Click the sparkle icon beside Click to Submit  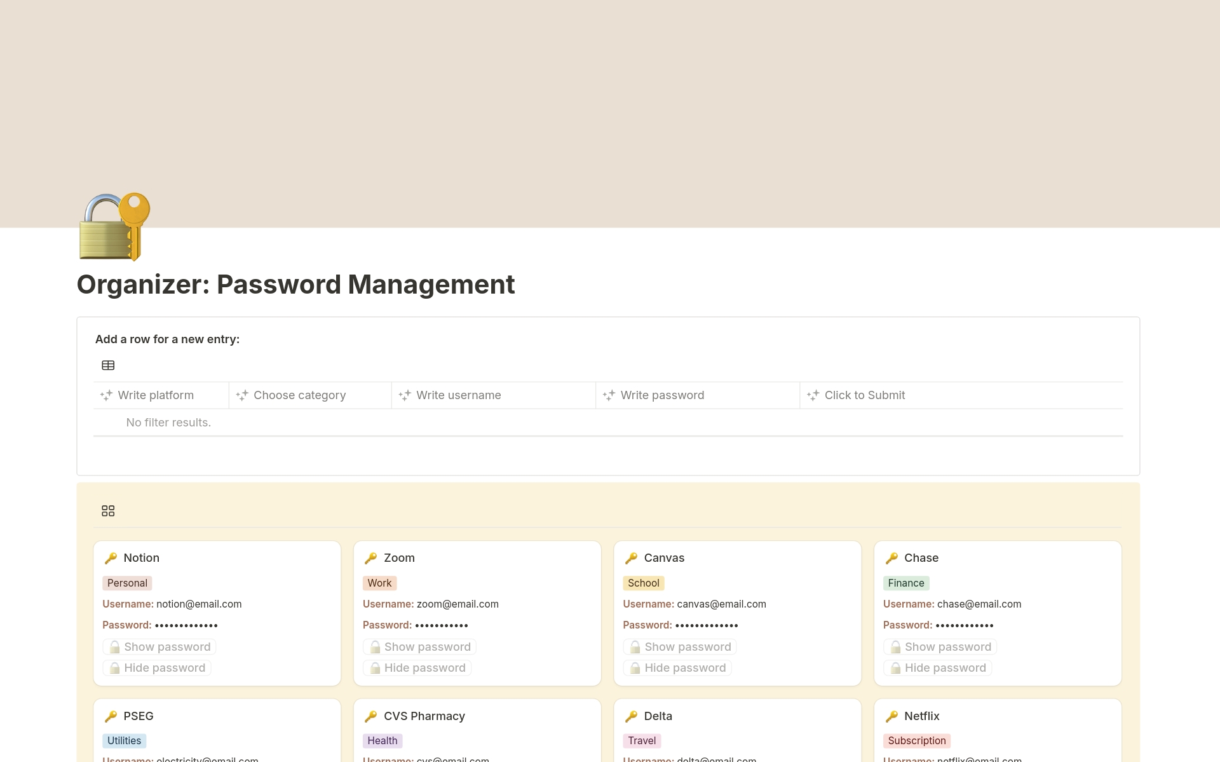(813, 395)
